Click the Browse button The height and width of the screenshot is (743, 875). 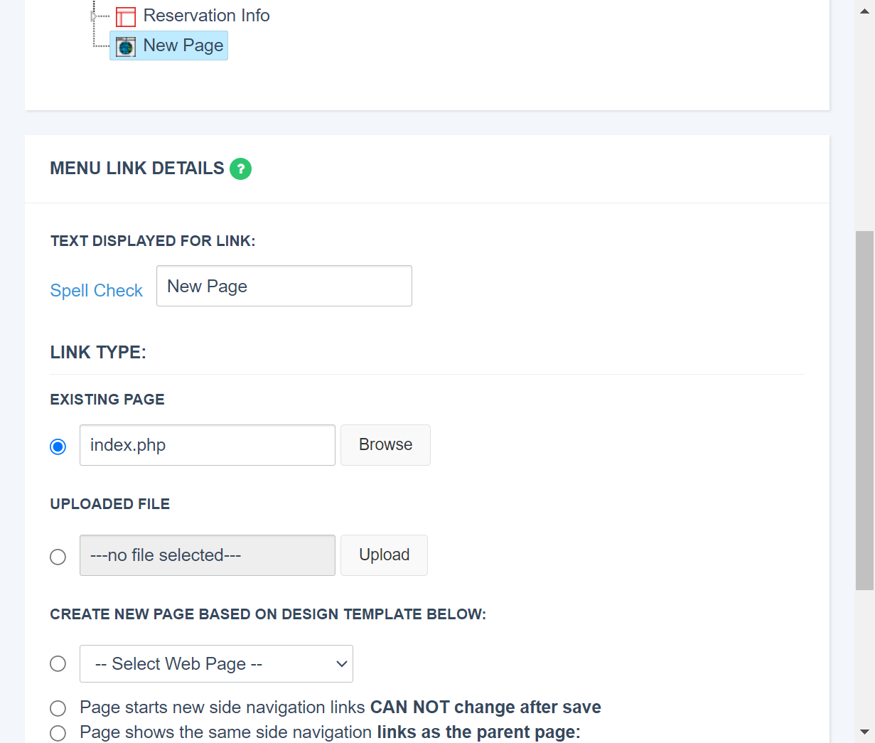tap(385, 445)
